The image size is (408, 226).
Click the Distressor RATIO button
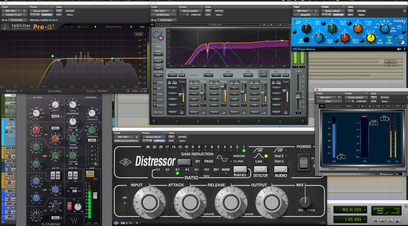point(240,169)
